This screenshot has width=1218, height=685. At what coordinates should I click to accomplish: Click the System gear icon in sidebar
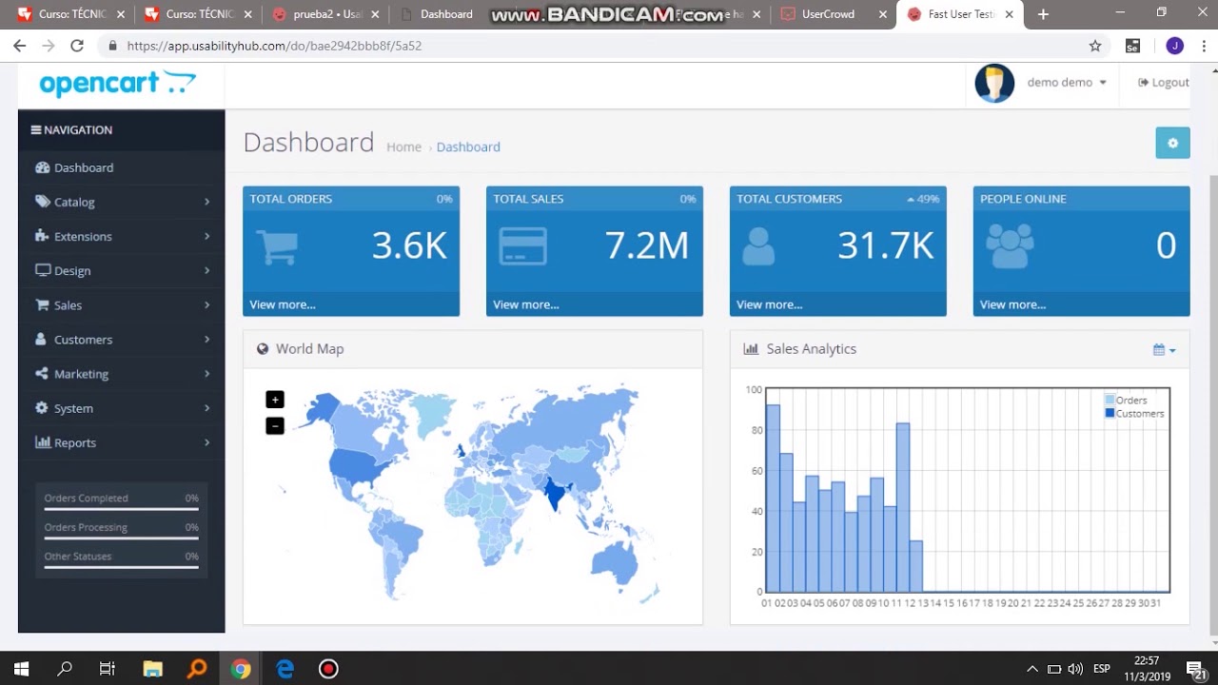pyautogui.click(x=42, y=408)
